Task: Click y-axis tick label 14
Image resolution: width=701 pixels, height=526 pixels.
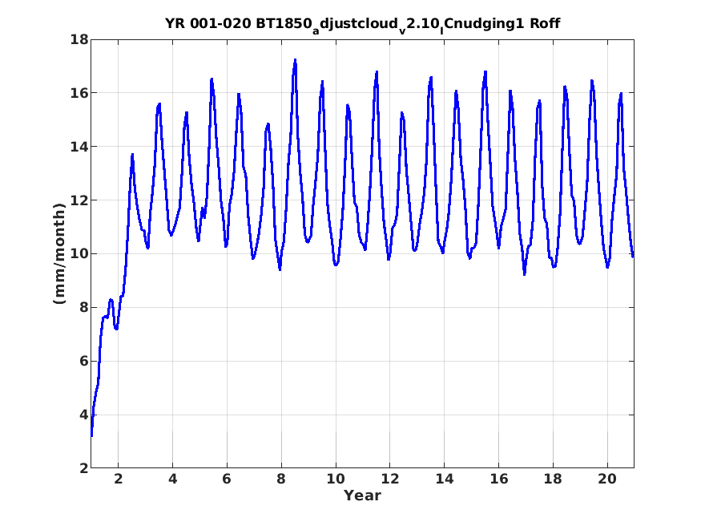Action: click(79, 147)
